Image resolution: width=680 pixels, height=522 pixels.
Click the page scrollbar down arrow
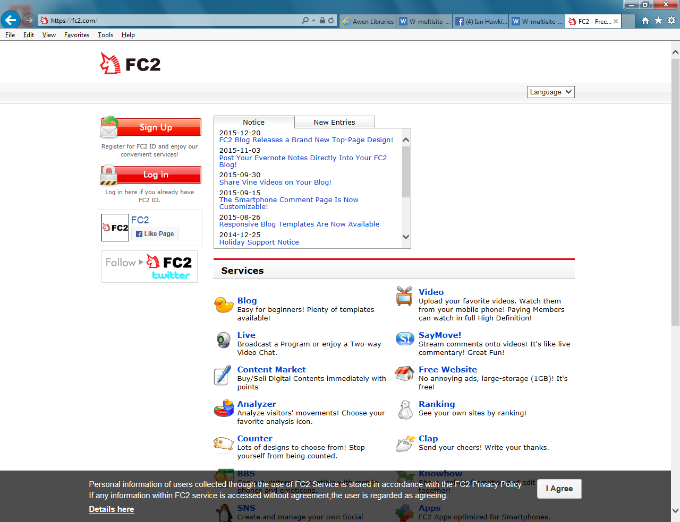point(675,511)
